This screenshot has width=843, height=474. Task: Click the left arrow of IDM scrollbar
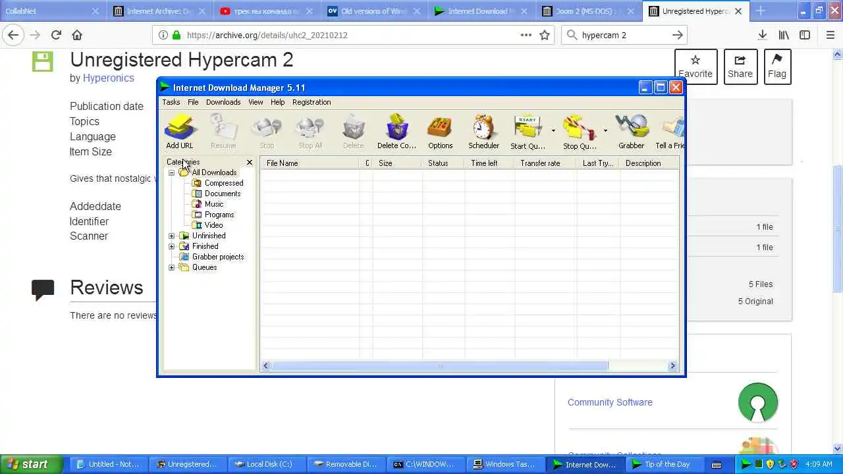(266, 366)
